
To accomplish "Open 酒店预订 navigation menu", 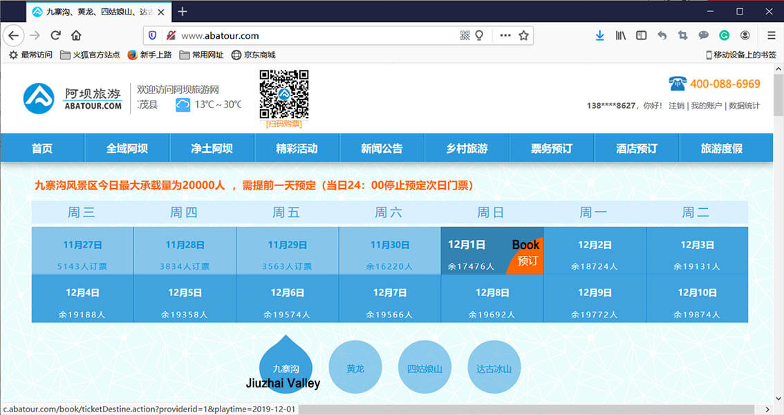I will (x=637, y=148).
